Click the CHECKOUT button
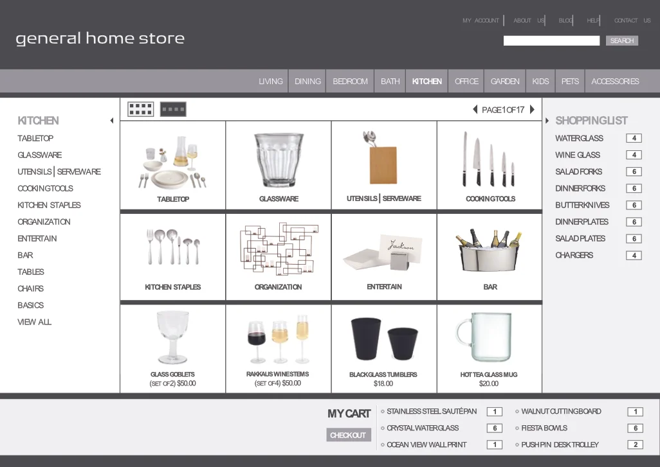This screenshot has height=467, width=660. point(348,435)
